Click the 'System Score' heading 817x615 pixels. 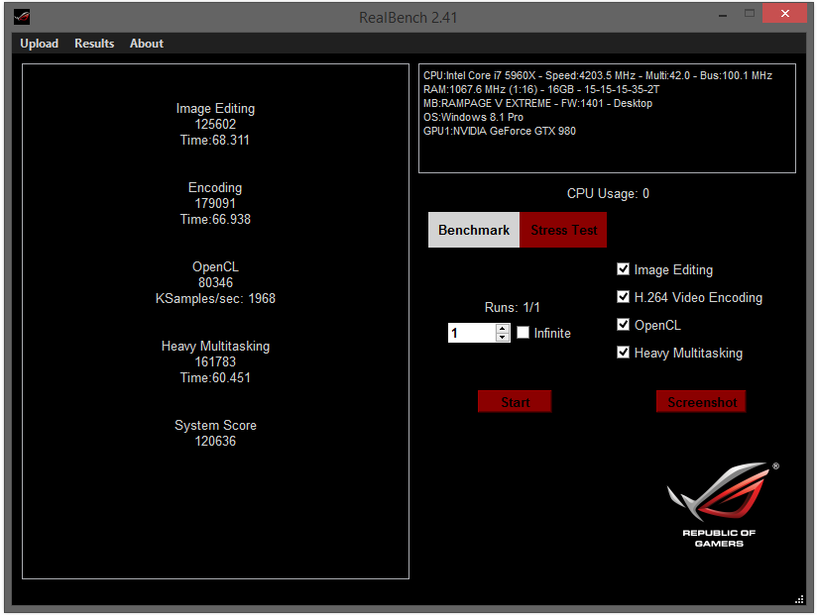pyautogui.click(x=215, y=425)
